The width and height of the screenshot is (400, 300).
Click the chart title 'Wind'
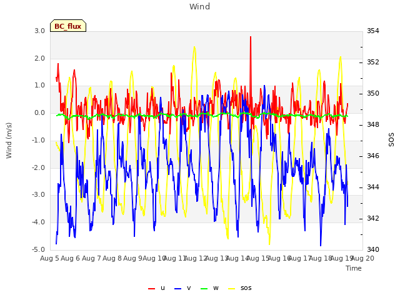pyautogui.click(x=200, y=6)
